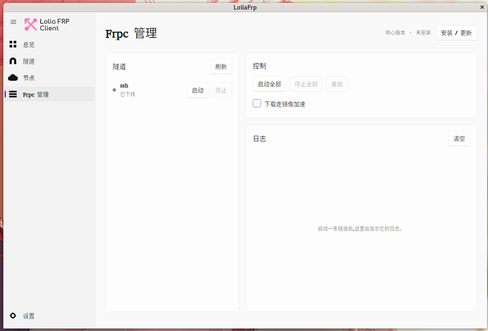Click 启动全部 to start all
This screenshot has height=331, width=488.
(269, 84)
